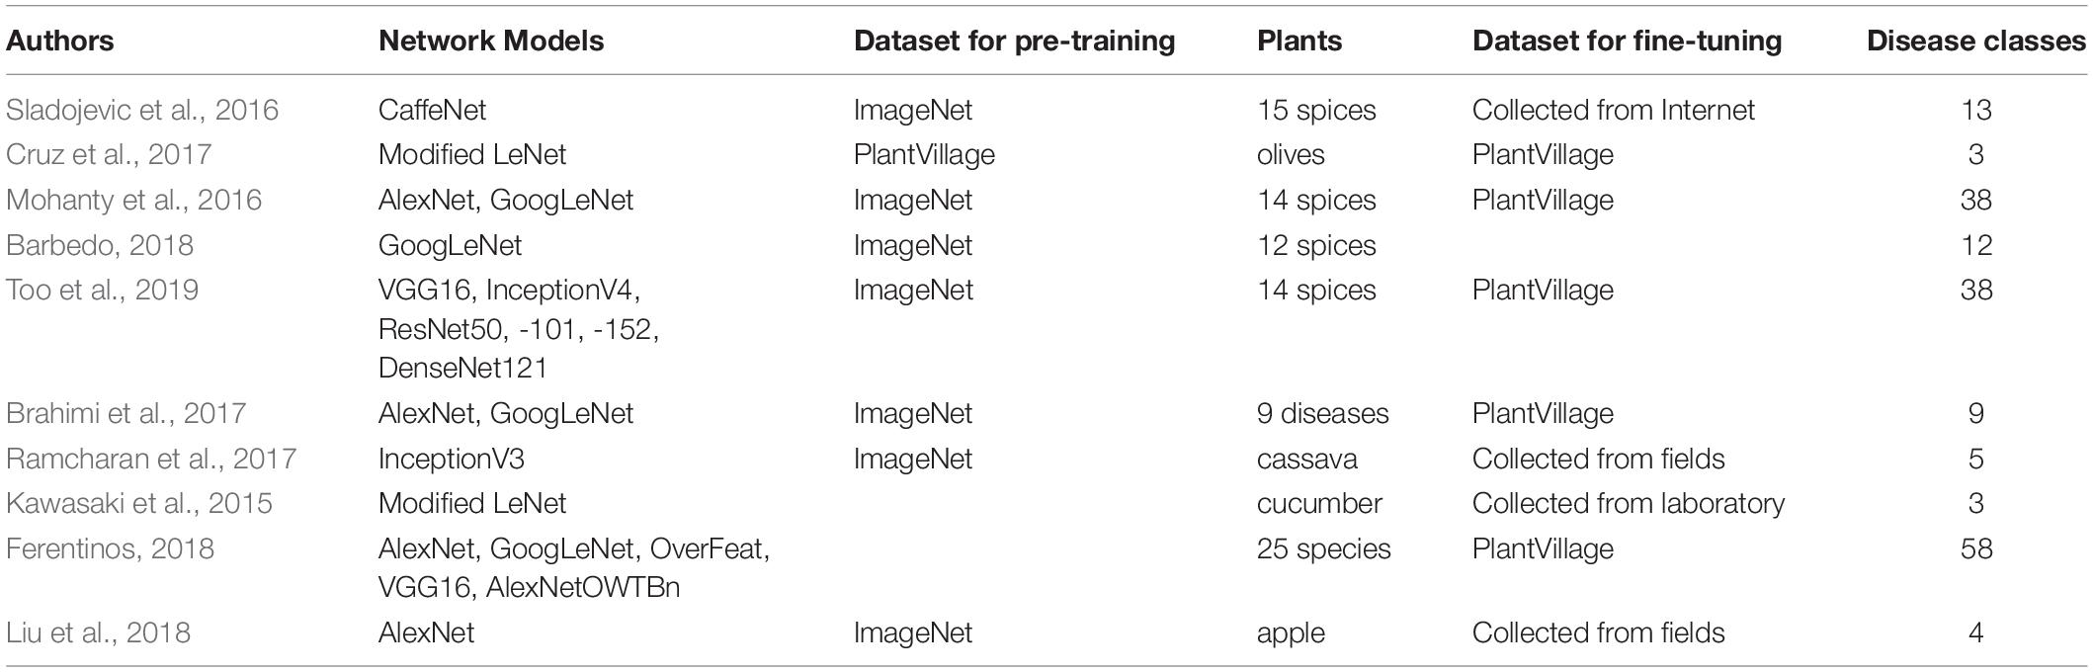Select the Network Models column header
The image size is (2093, 672).
(491, 41)
